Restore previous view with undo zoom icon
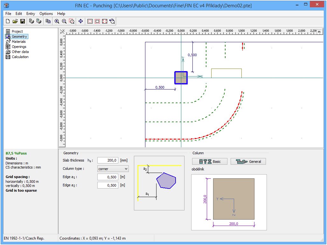The height and width of the screenshot is (245, 327). (112, 21)
